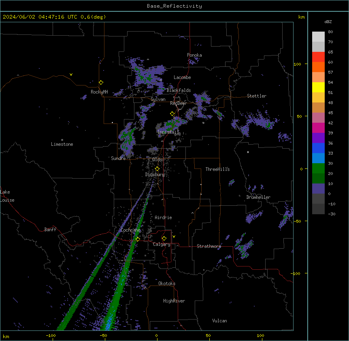The width and height of the screenshot is (349, 341).
Task: Click the Airdrie city label
Action: click(163, 217)
